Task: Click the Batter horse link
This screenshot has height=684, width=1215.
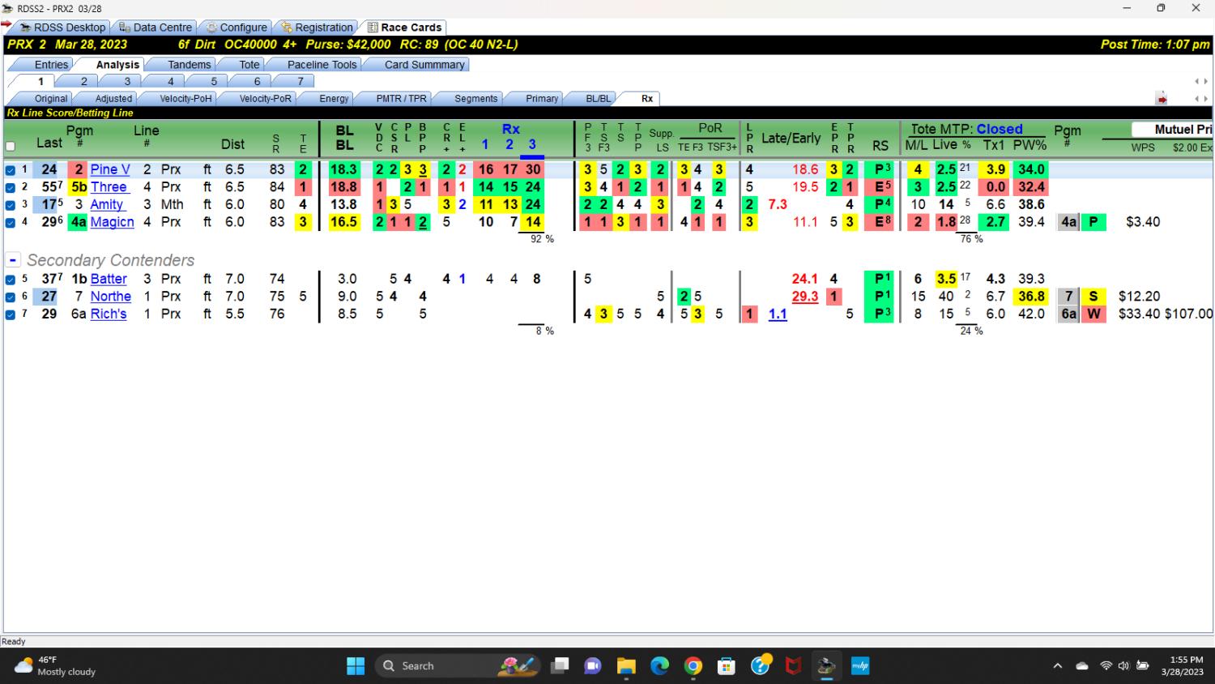Action: click(109, 279)
